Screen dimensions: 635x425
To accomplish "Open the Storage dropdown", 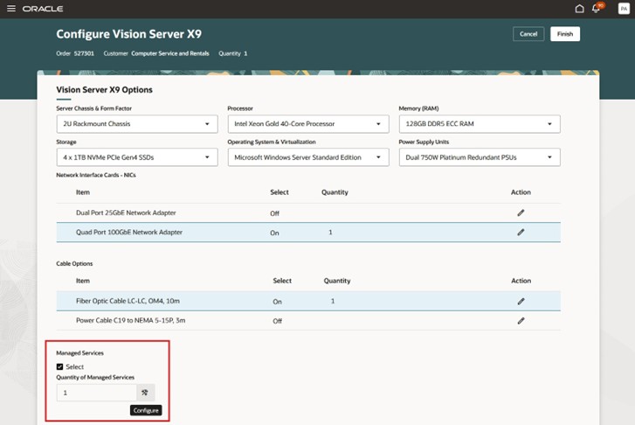I will pyautogui.click(x=137, y=157).
